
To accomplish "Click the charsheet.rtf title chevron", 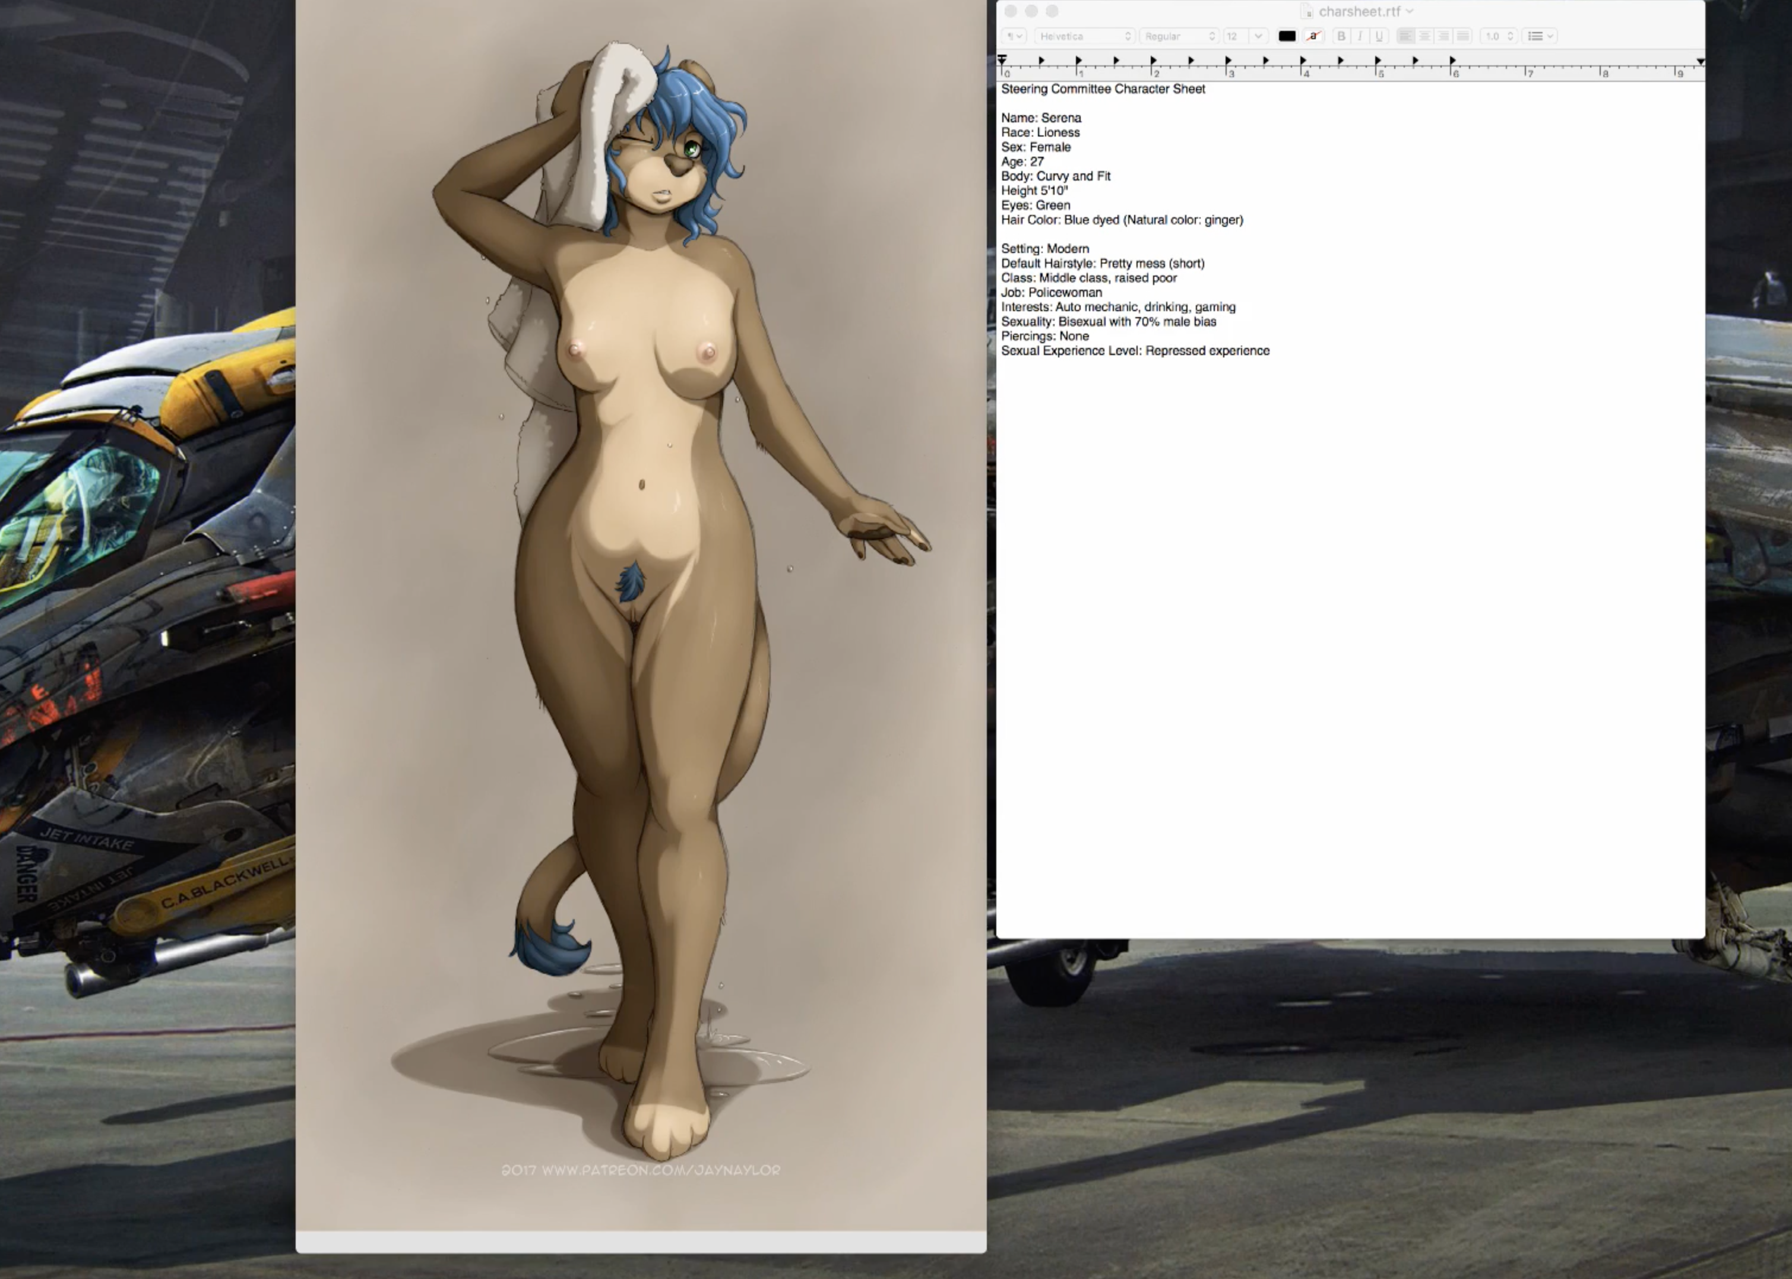I will 1410,11.
